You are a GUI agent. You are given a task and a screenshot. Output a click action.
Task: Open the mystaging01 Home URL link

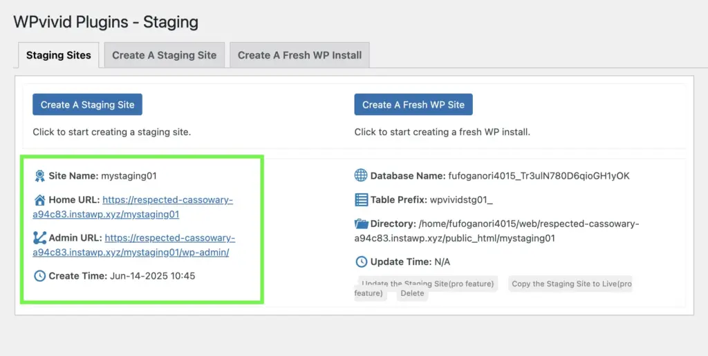click(x=133, y=207)
